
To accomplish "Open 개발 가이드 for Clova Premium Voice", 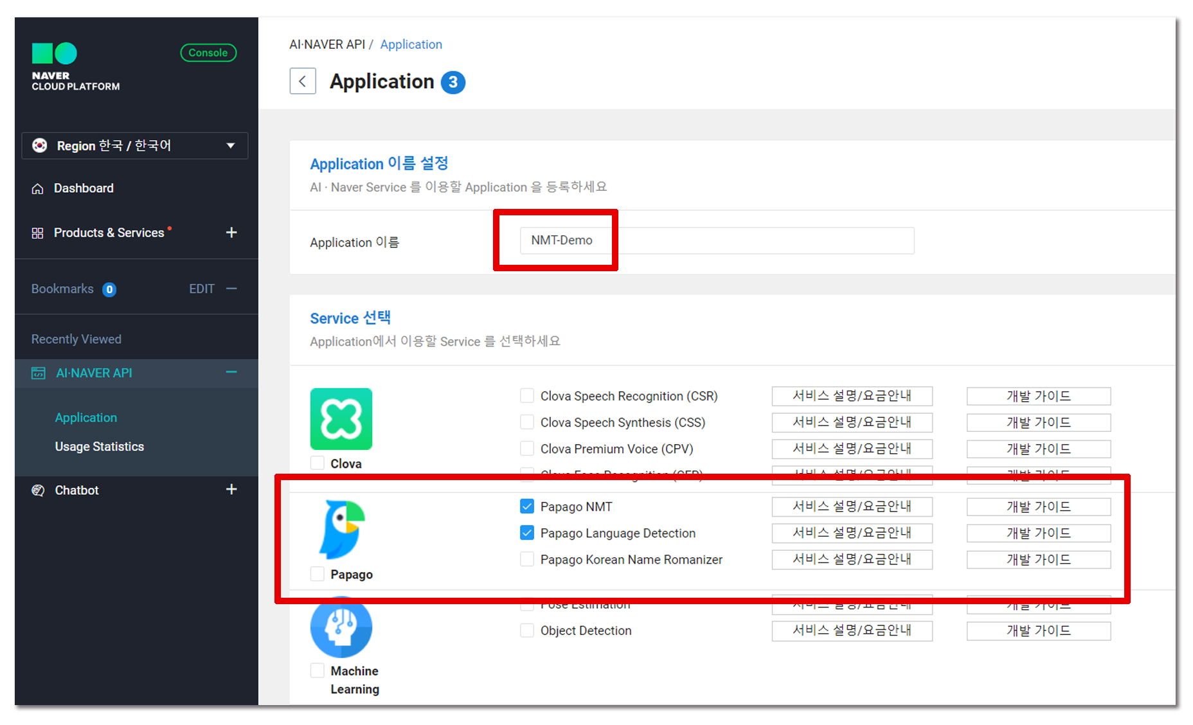I will pos(1039,449).
